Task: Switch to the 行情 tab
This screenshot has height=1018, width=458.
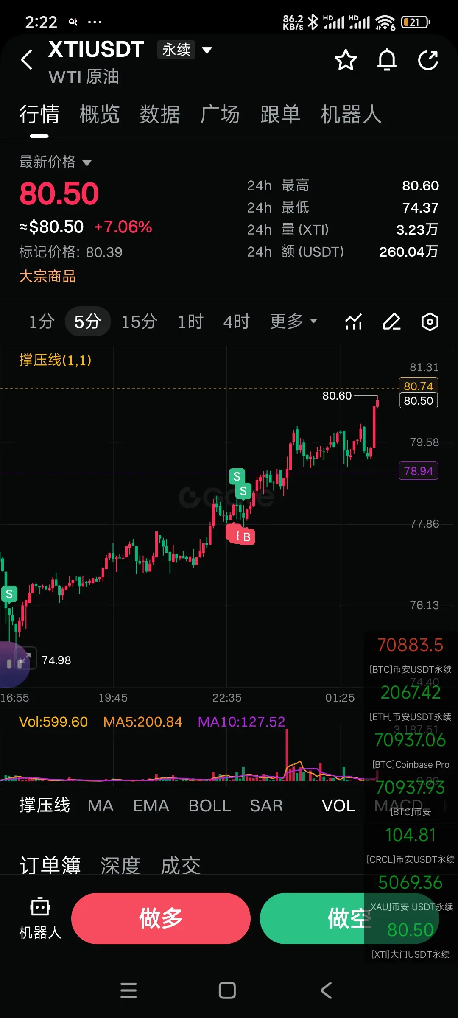Action: 39,115
